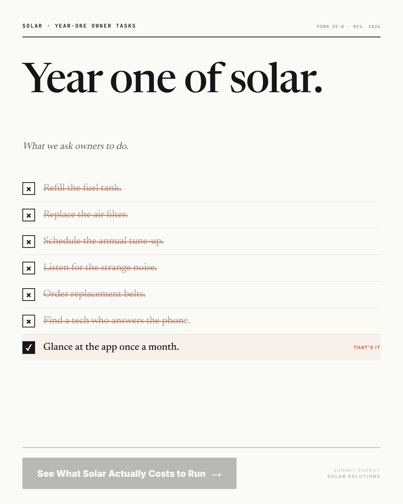Click See What Solar Actually Costs to Run button
The height and width of the screenshot is (504, 403).
pyautogui.click(x=129, y=473)
